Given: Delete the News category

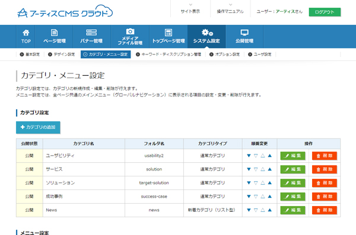Looking at the screenshot, I should tap(325, 210).
